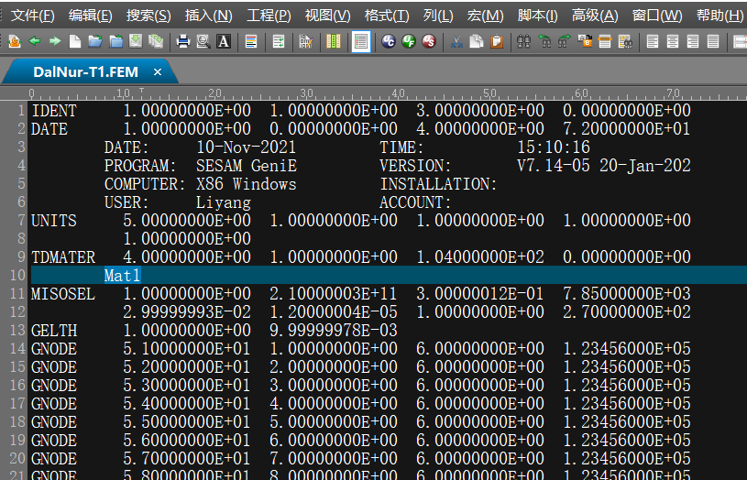
Task: Click the go to line icon
Action: (605, 42)
